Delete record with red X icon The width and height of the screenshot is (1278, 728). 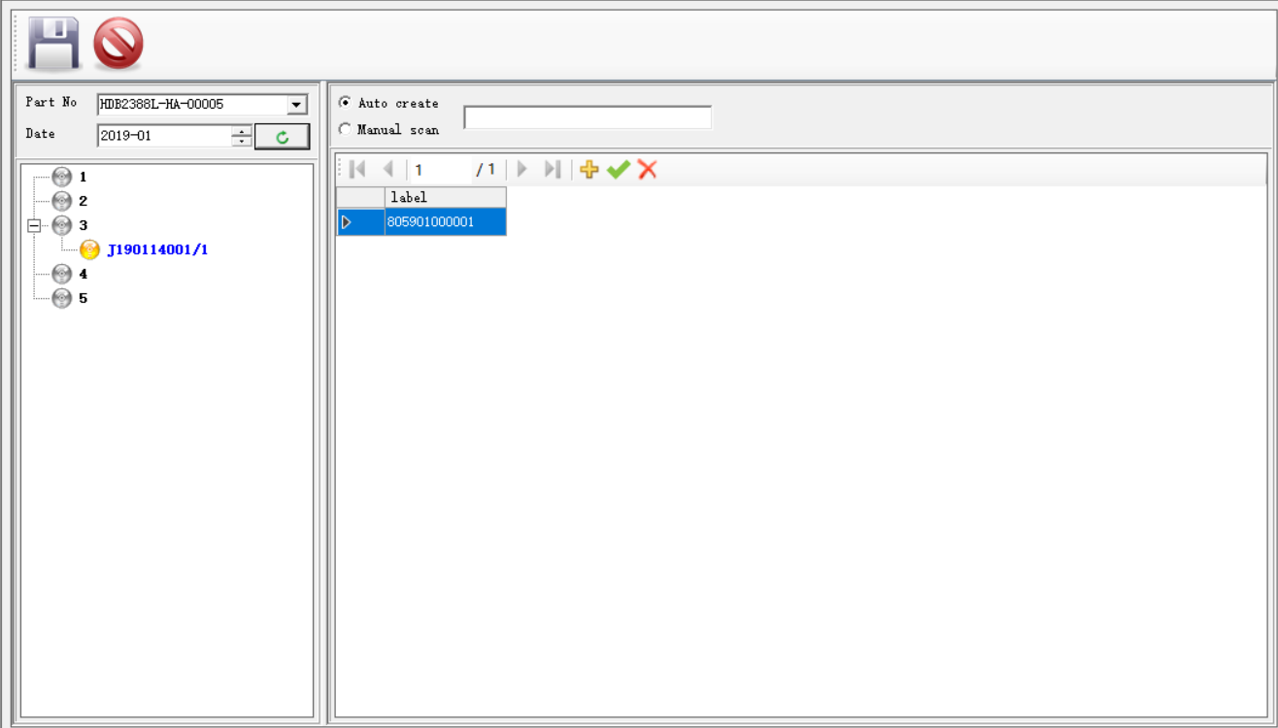click(x=648, y=170)
